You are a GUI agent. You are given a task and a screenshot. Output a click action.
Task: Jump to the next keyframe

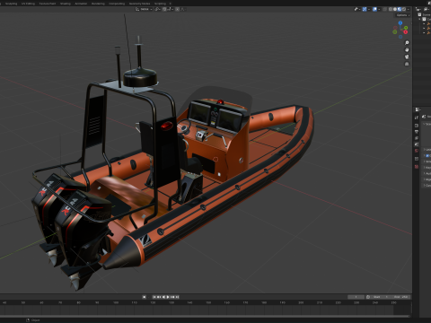(172, 297)
